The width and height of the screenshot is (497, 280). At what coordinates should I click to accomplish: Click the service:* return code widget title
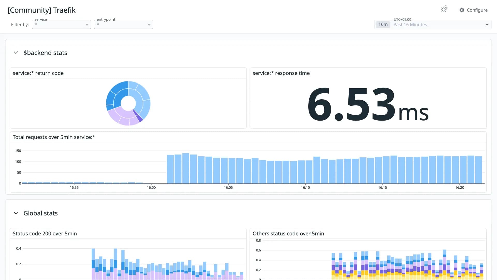pos(38,73)
